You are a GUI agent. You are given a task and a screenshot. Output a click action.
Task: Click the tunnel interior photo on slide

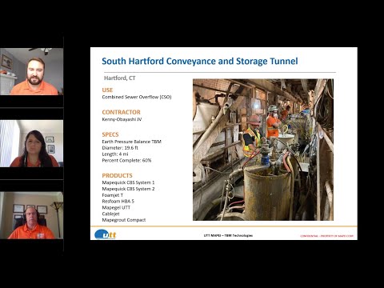pyautogui.click(x=263, y=150)
